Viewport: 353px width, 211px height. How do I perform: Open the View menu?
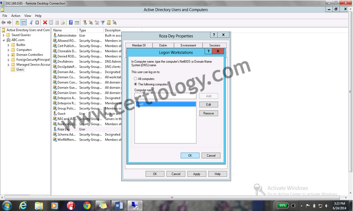click(28, 16)
